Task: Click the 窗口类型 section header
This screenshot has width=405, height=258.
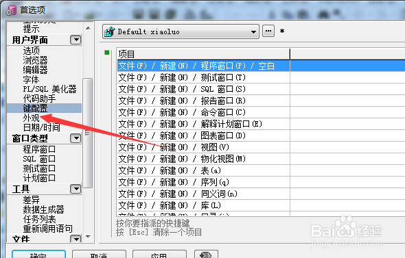Action: click(x=30, y=138)
